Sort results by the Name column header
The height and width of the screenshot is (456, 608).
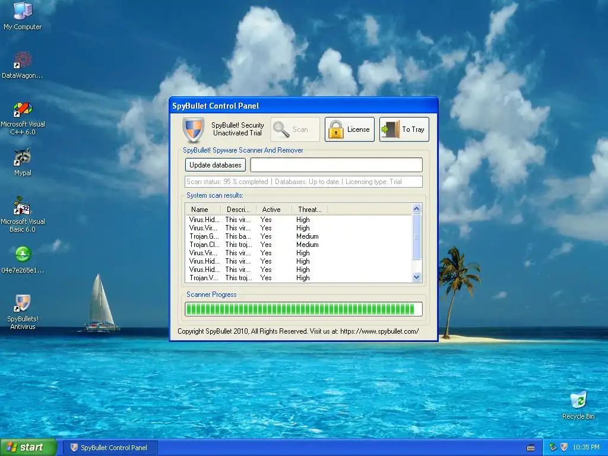(203, 210)
